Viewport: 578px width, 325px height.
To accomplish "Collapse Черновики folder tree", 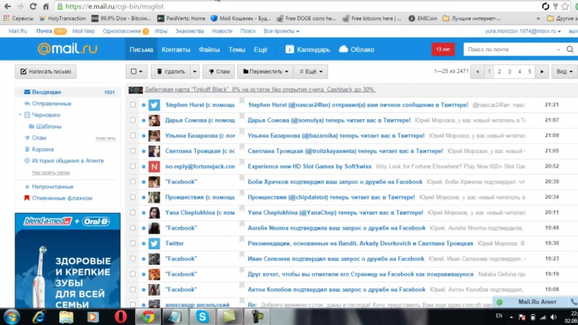I will click(x=20, y=115).
